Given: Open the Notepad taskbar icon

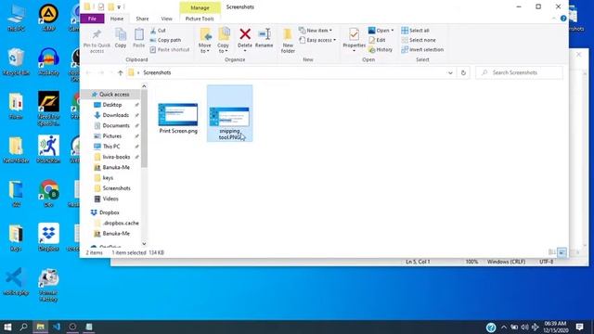Looking at the screenshot, I should (89, 327).
